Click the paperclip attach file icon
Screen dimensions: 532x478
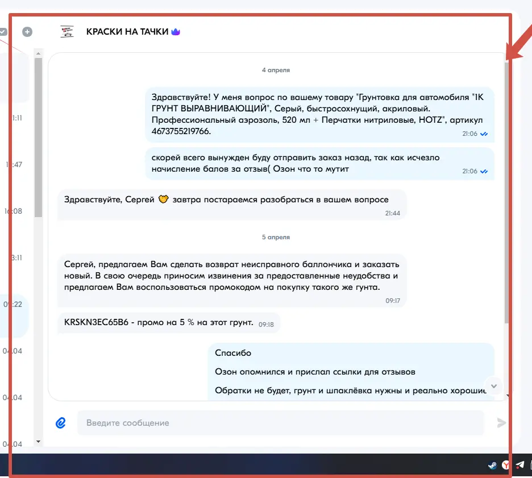coord(61,423)
